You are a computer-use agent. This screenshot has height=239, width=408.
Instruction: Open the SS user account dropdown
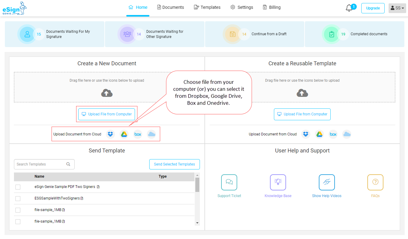coord(397,8)
